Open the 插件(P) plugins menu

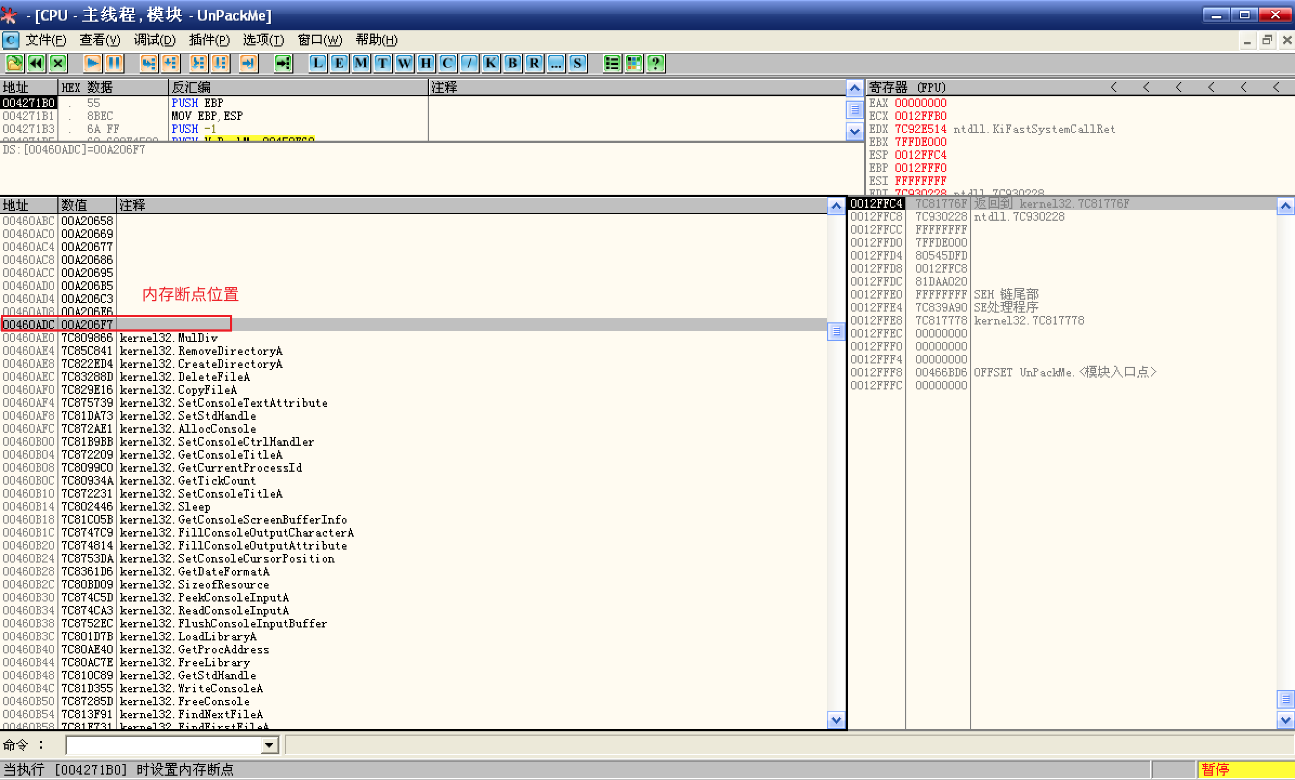click(x=209, y=40)
